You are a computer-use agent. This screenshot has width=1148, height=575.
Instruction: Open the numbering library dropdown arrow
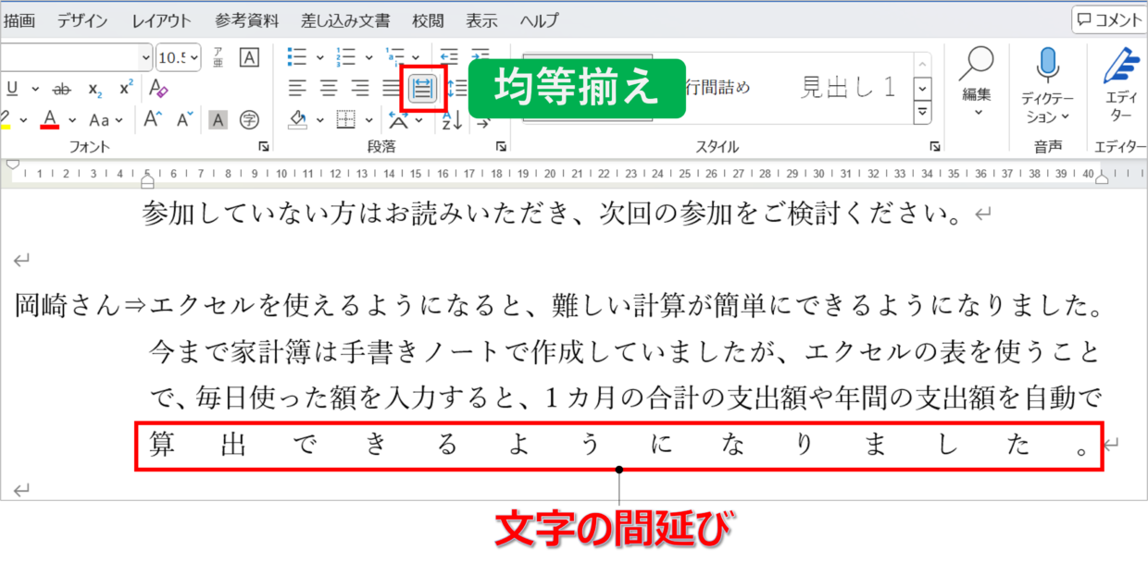[368, 58]
